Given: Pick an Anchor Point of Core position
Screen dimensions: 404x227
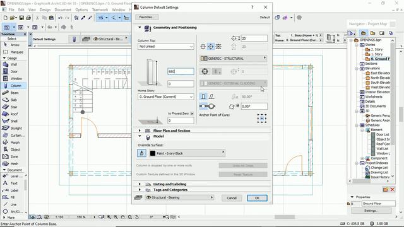Looking at the screenshot, I should tap(262, 119).
